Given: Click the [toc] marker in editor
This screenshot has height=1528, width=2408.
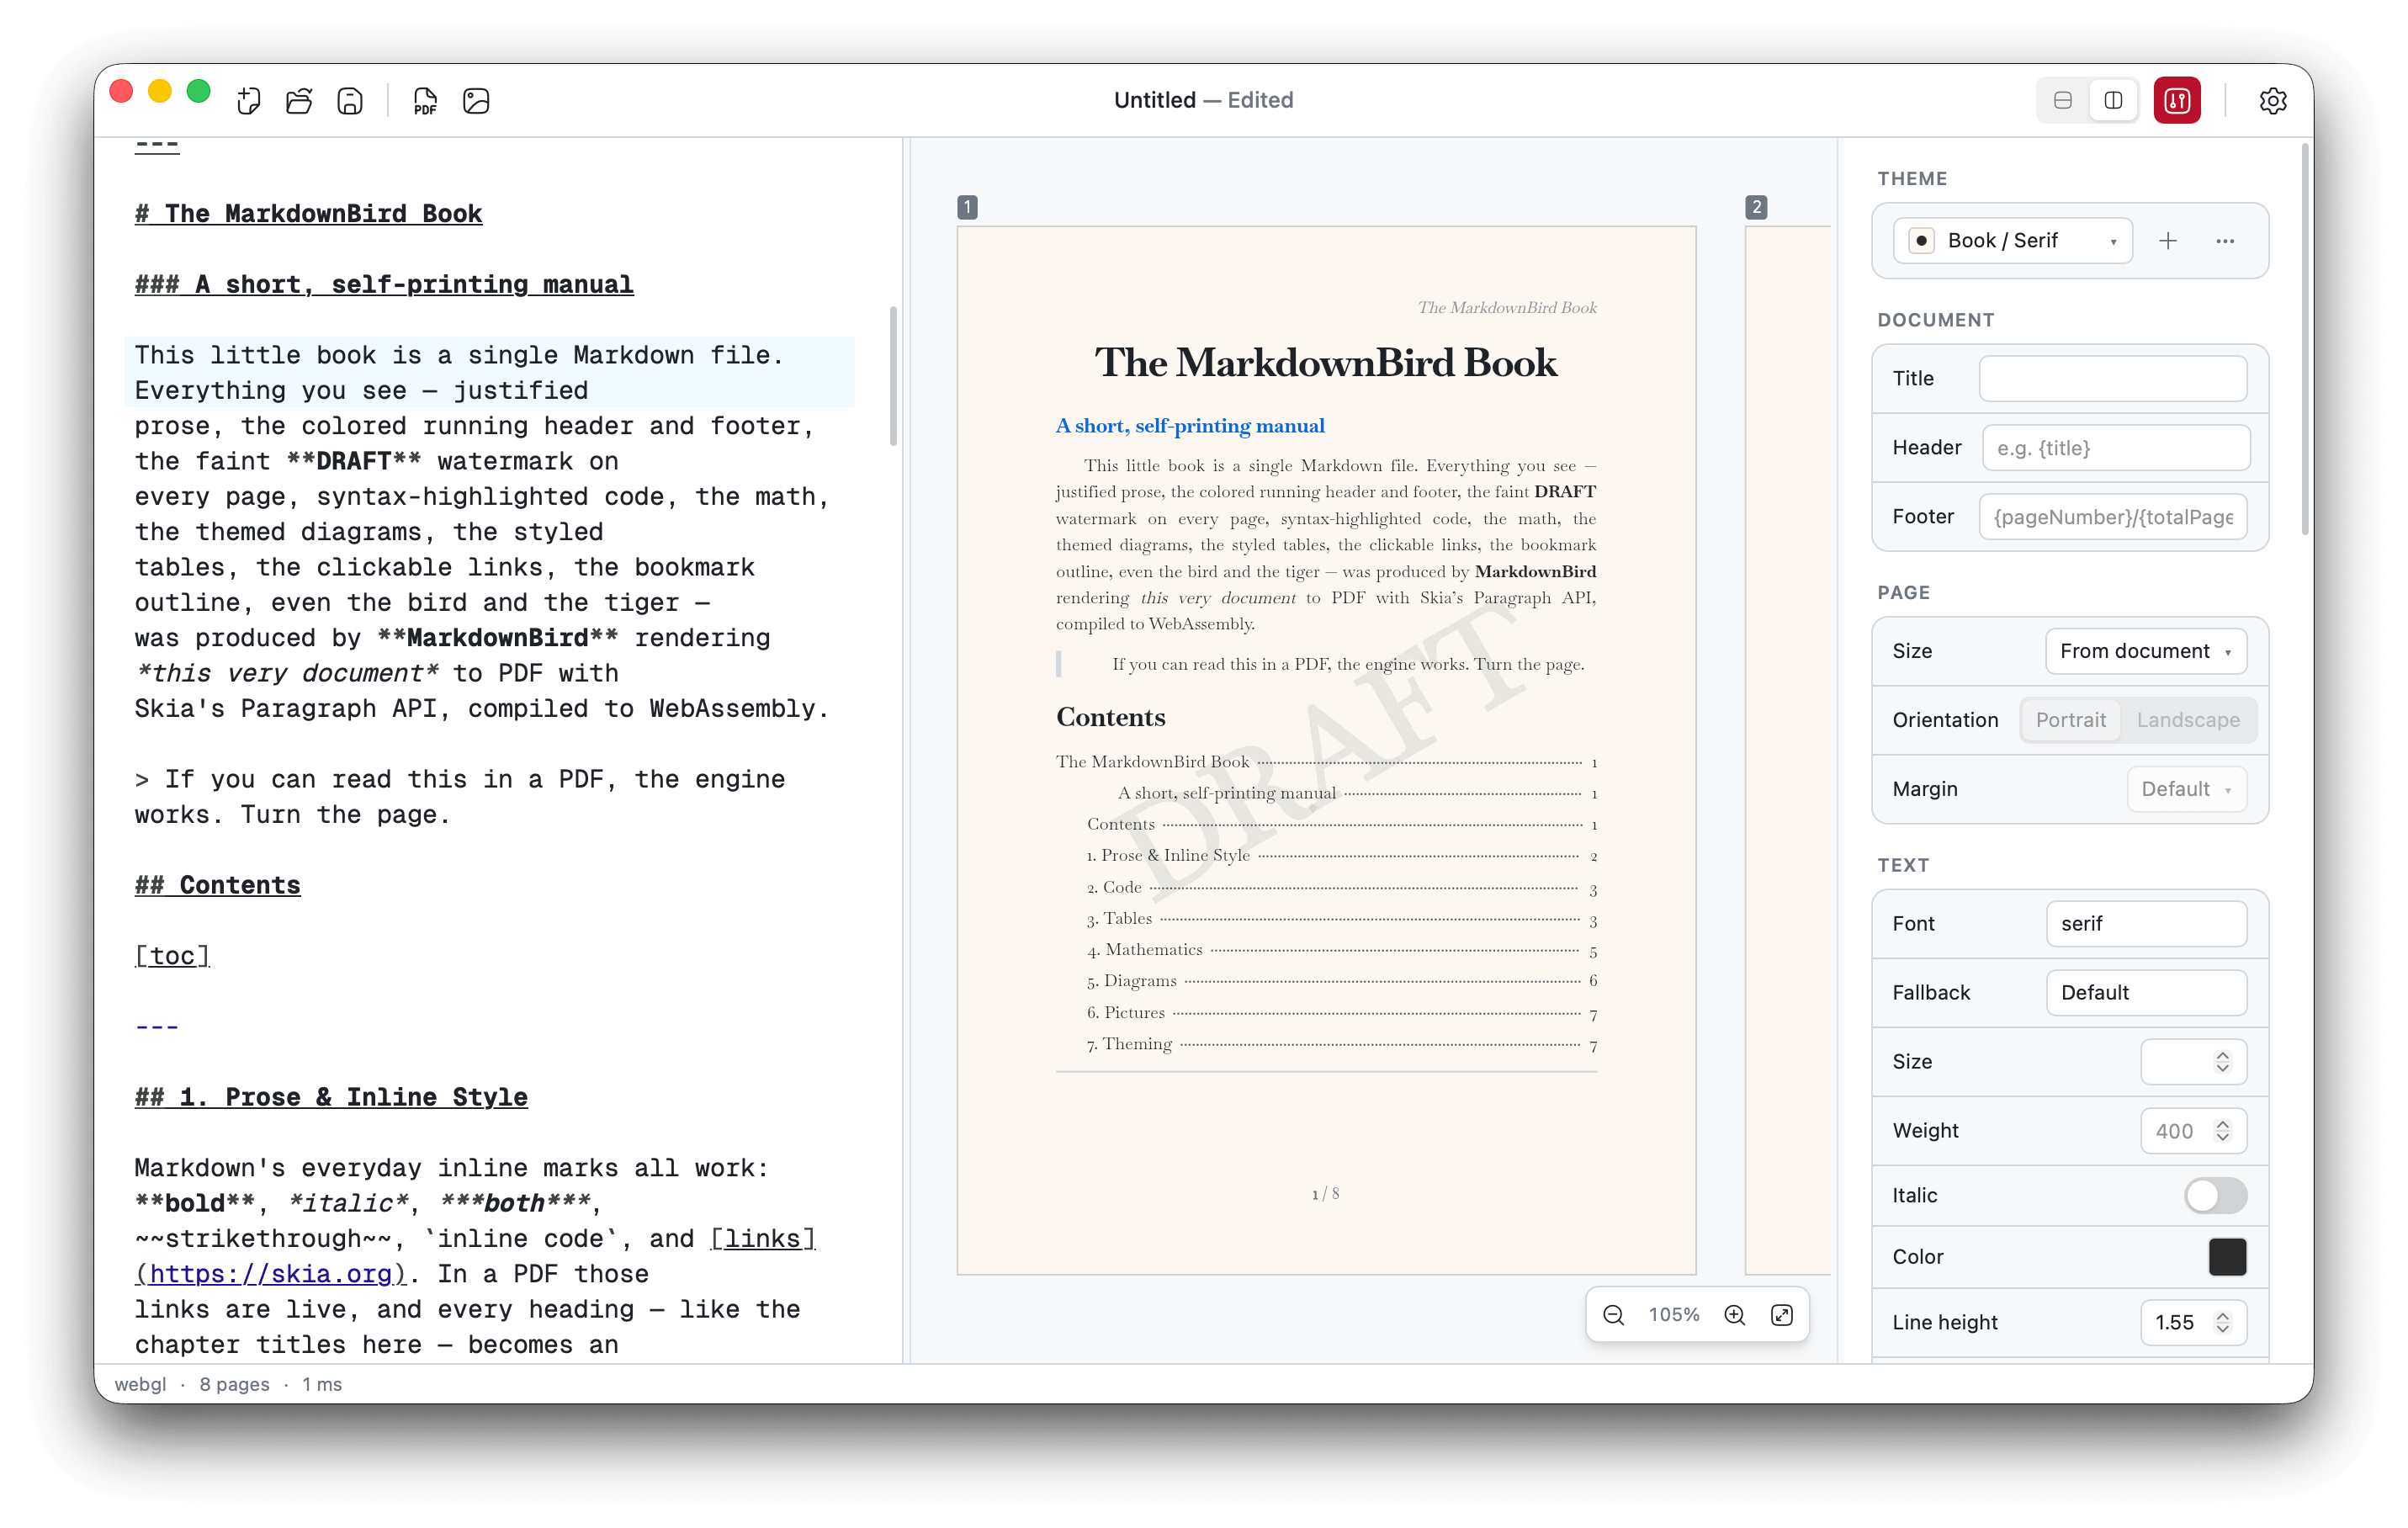Looking at the screenshot, I should [x=172, y=956].
